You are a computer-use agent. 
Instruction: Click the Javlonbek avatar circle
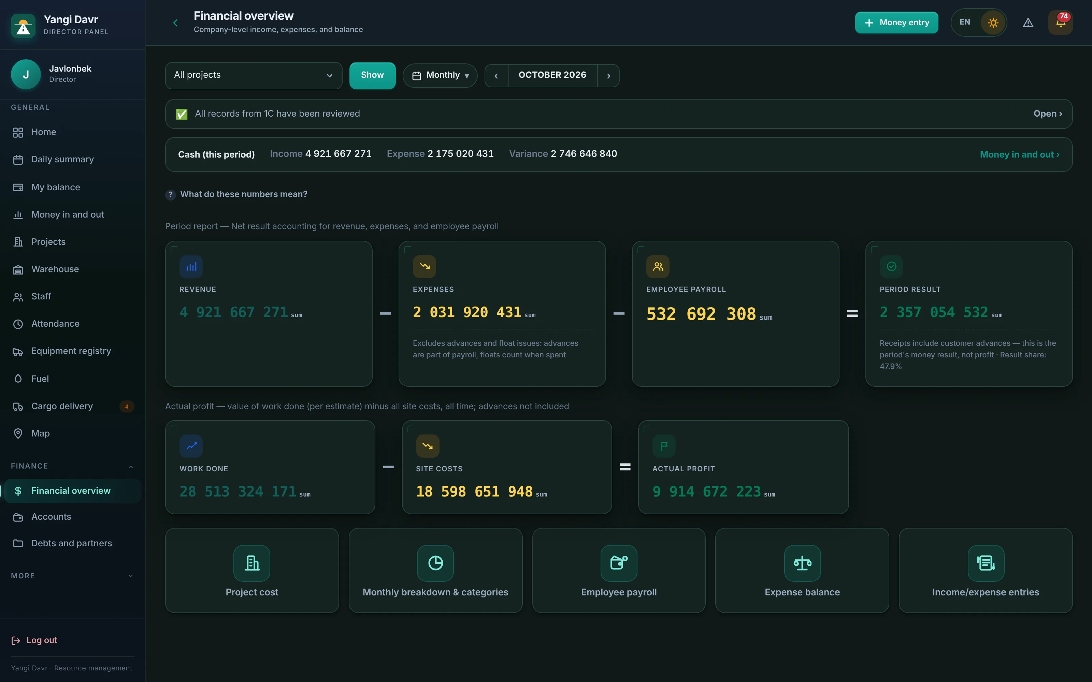26,74
